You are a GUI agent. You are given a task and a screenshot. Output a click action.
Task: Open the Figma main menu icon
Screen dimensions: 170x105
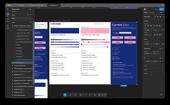pyautogui.click(x=8, y=9)
